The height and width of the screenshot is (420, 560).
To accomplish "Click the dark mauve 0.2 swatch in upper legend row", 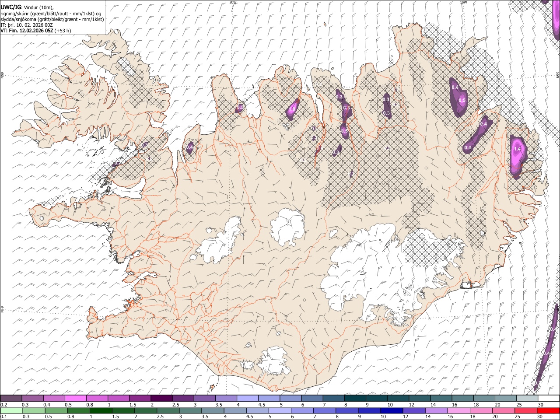I will [x=11, y=398].
